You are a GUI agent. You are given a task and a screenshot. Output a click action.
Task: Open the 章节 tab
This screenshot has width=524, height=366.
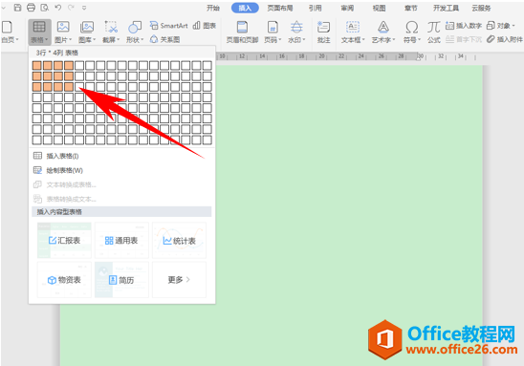point(411,8)
